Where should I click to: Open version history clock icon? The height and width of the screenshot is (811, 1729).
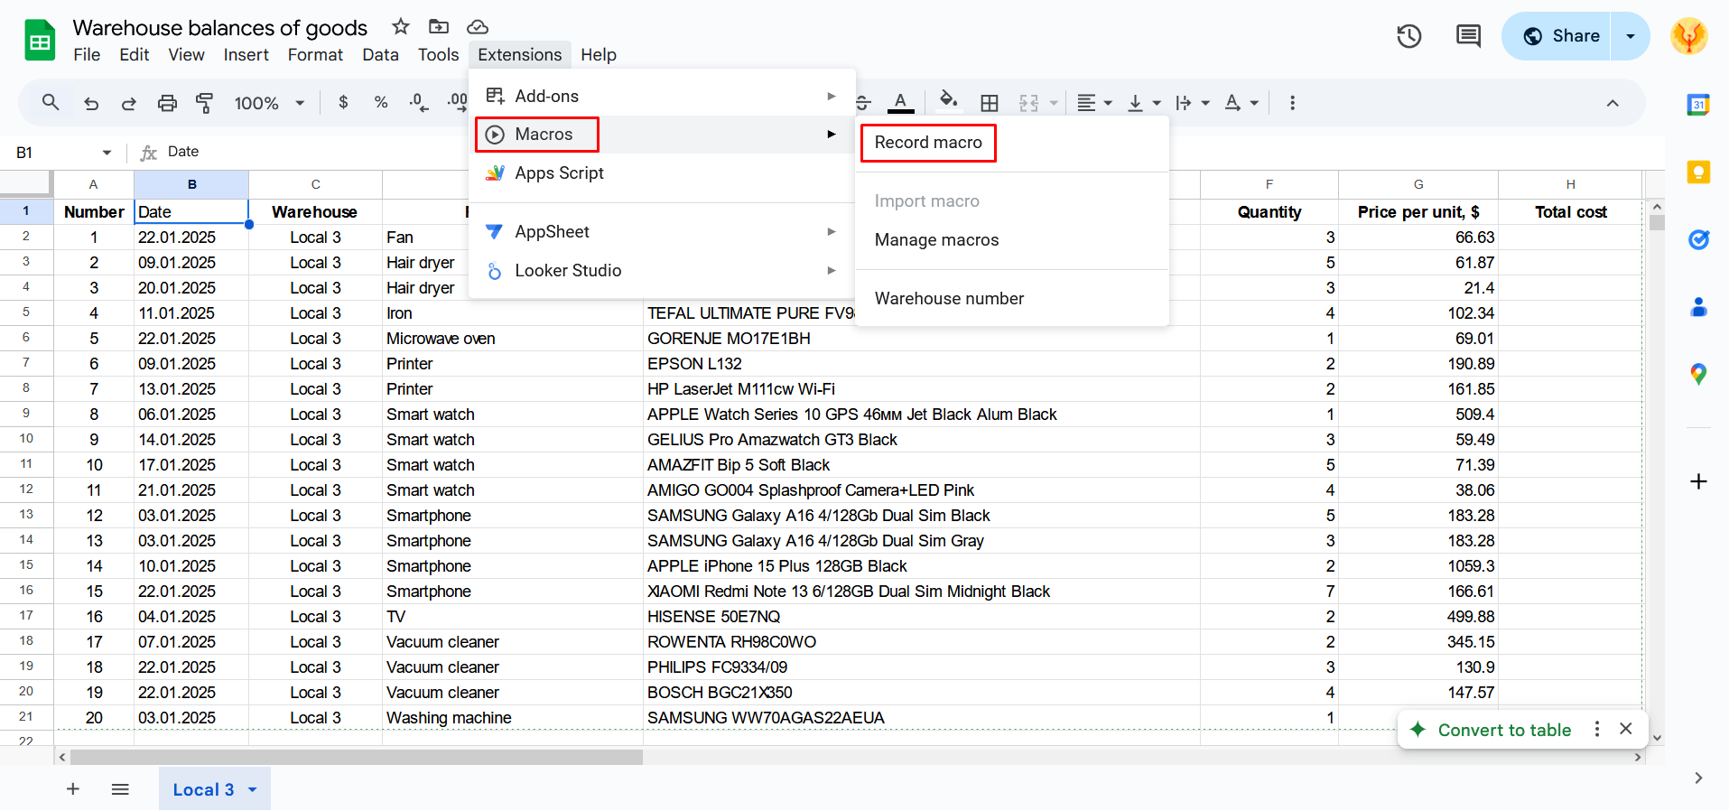click(1409, 36)
